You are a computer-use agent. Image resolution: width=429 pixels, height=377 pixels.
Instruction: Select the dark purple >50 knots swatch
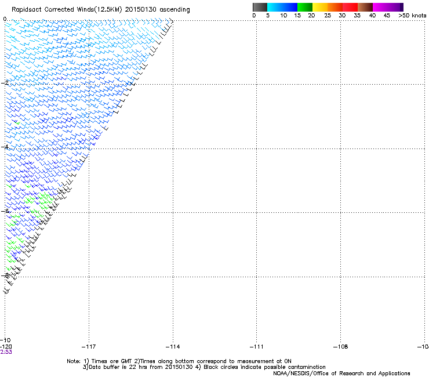pos(402,7)
